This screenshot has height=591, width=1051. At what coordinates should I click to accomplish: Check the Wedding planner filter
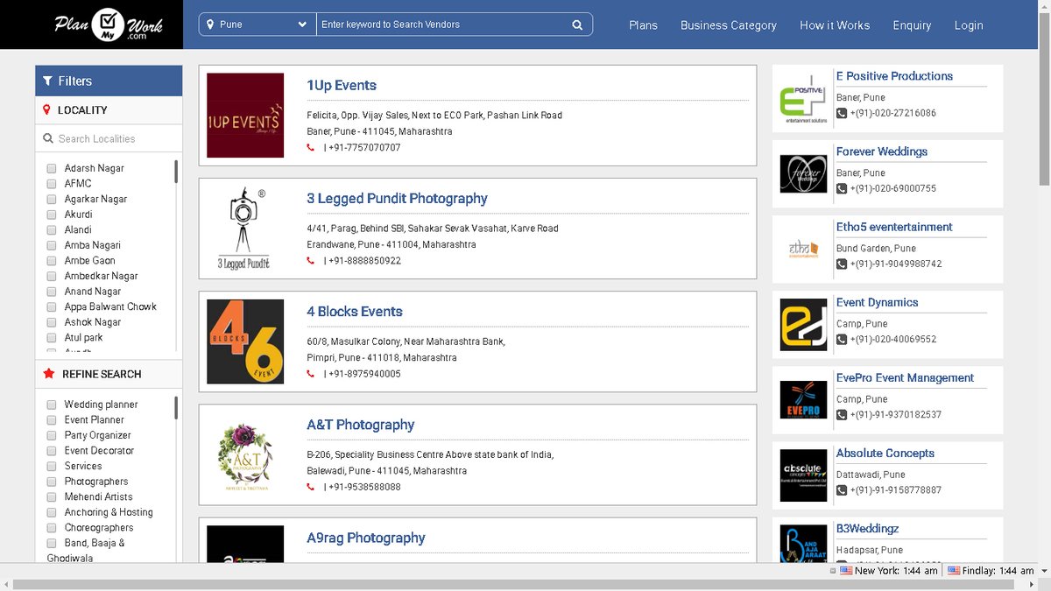(x=52, y=405)
